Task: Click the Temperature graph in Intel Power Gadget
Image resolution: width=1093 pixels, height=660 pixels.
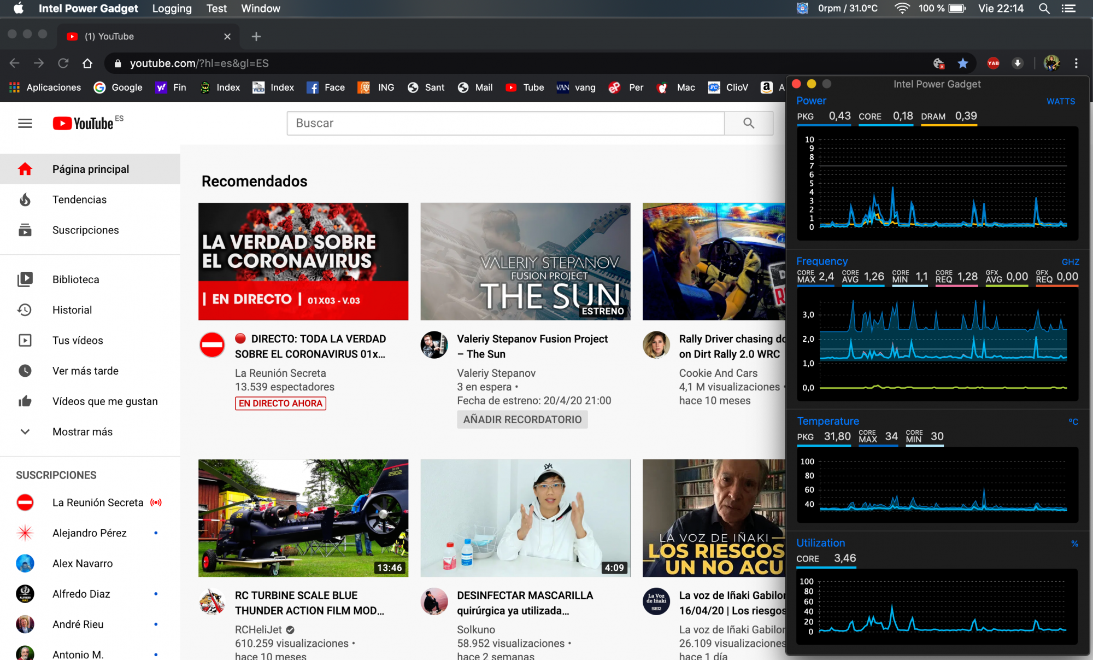Action: click(x=938, y=484)
